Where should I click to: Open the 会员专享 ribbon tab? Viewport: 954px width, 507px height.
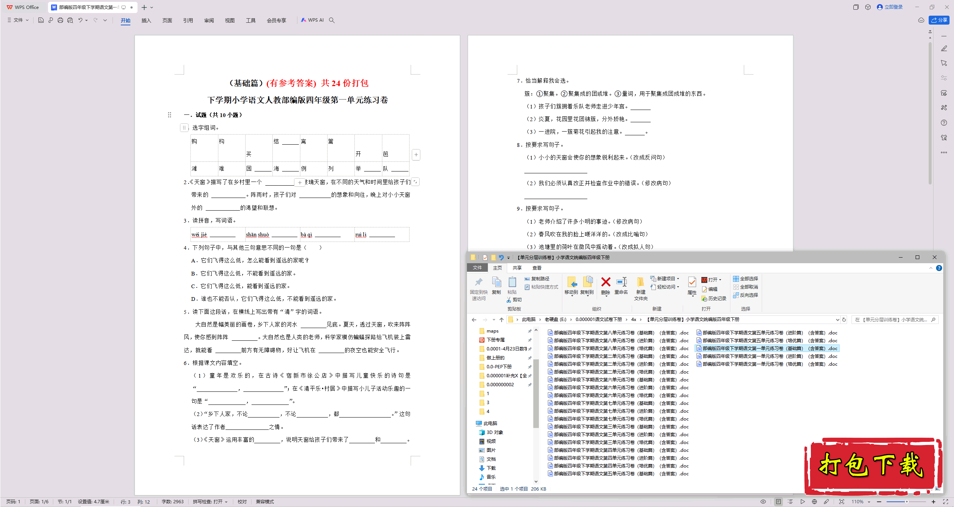276,21
